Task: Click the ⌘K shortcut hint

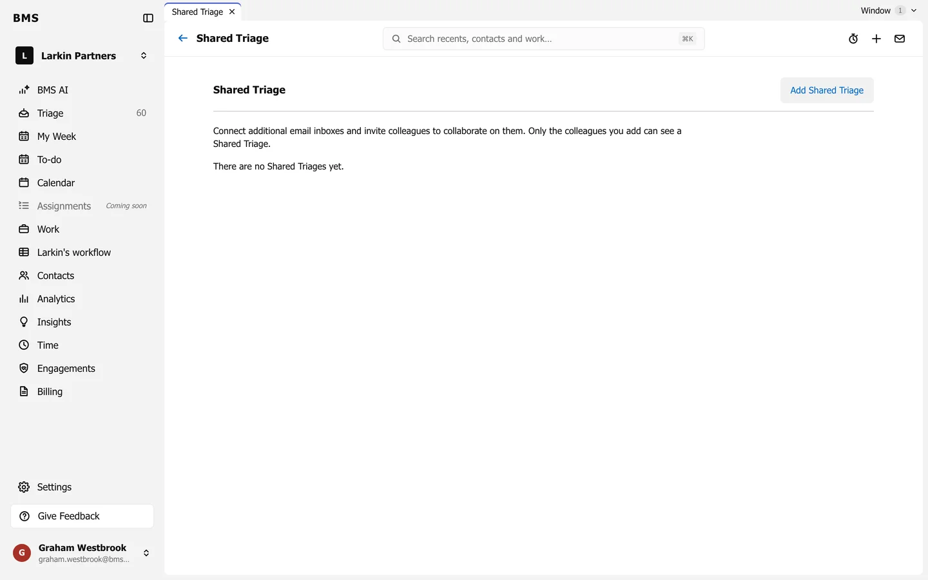Action: pos(688,39)
